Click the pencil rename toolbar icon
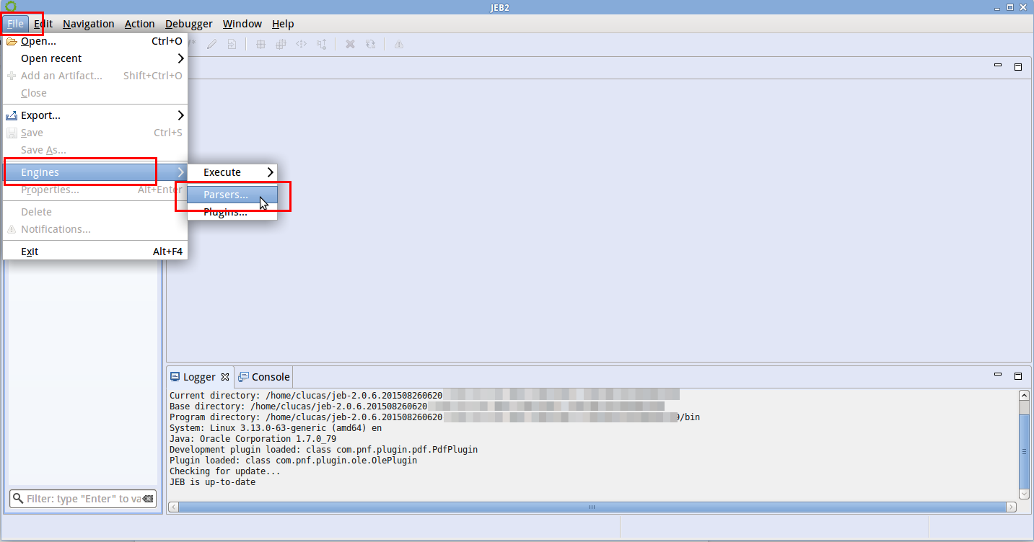 point(211,44)
